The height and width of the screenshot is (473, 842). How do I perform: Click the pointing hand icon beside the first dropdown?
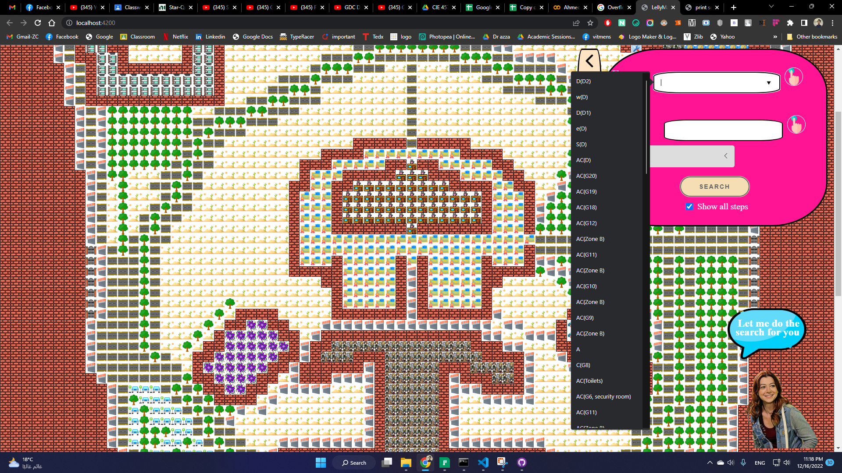(x=793, y=77)
